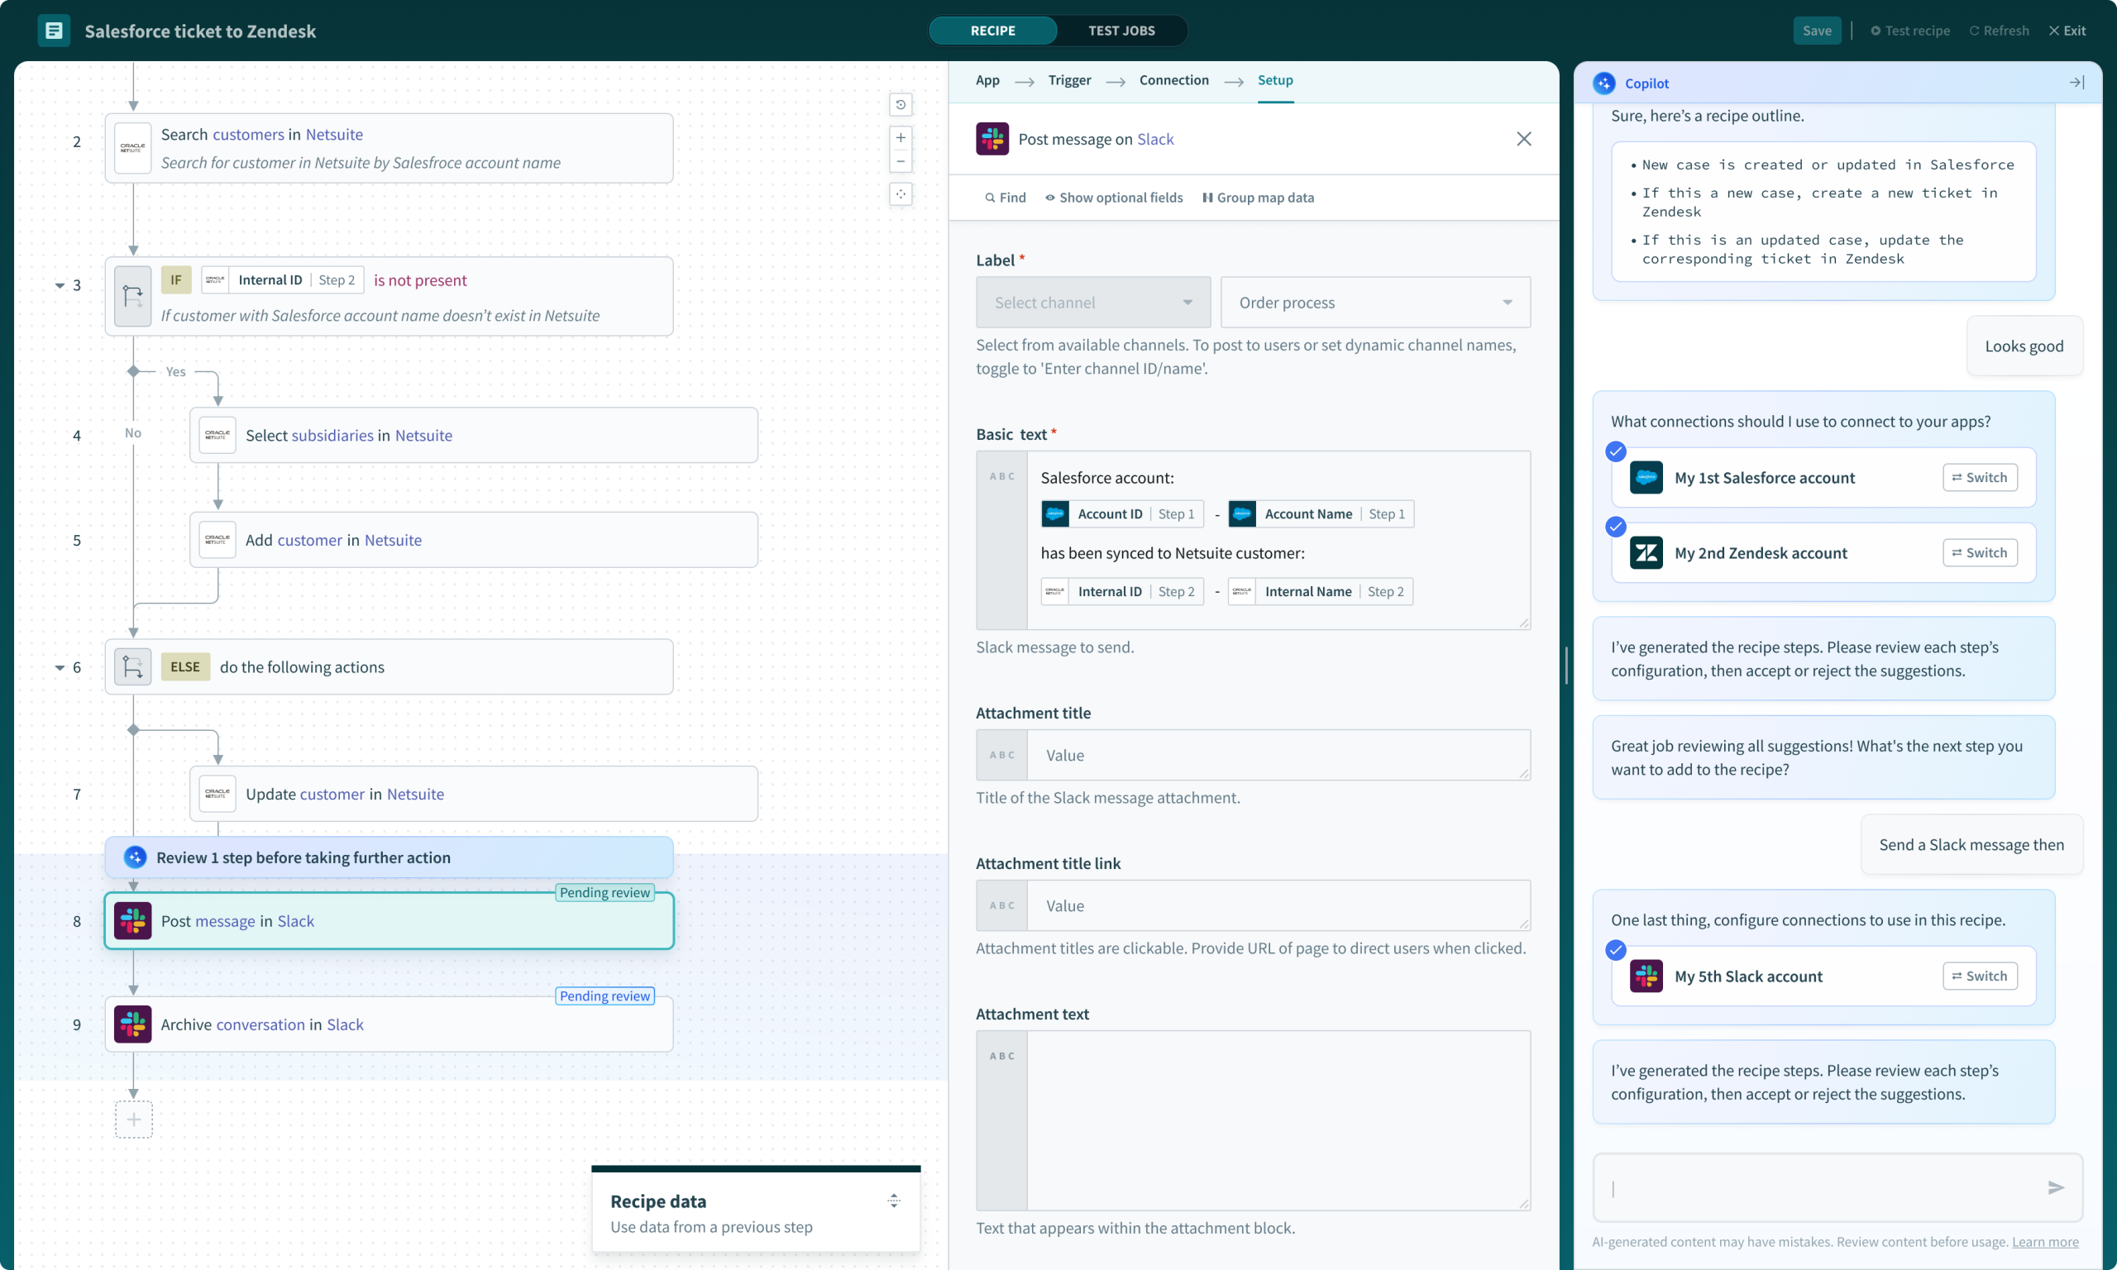2117x1270 pixels.
Task: Click Account Name Step 1 data pill
Action: coord(1321,513)
